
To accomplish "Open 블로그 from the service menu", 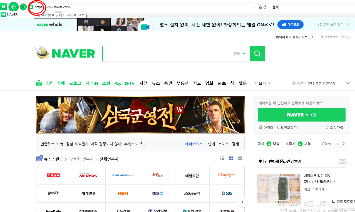I will point(75,83).
